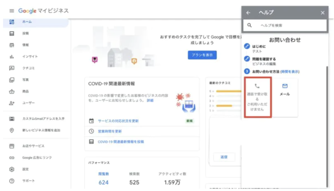
Task: Click the Posts (投稿) sidebar icon
Action: point(12,33)
